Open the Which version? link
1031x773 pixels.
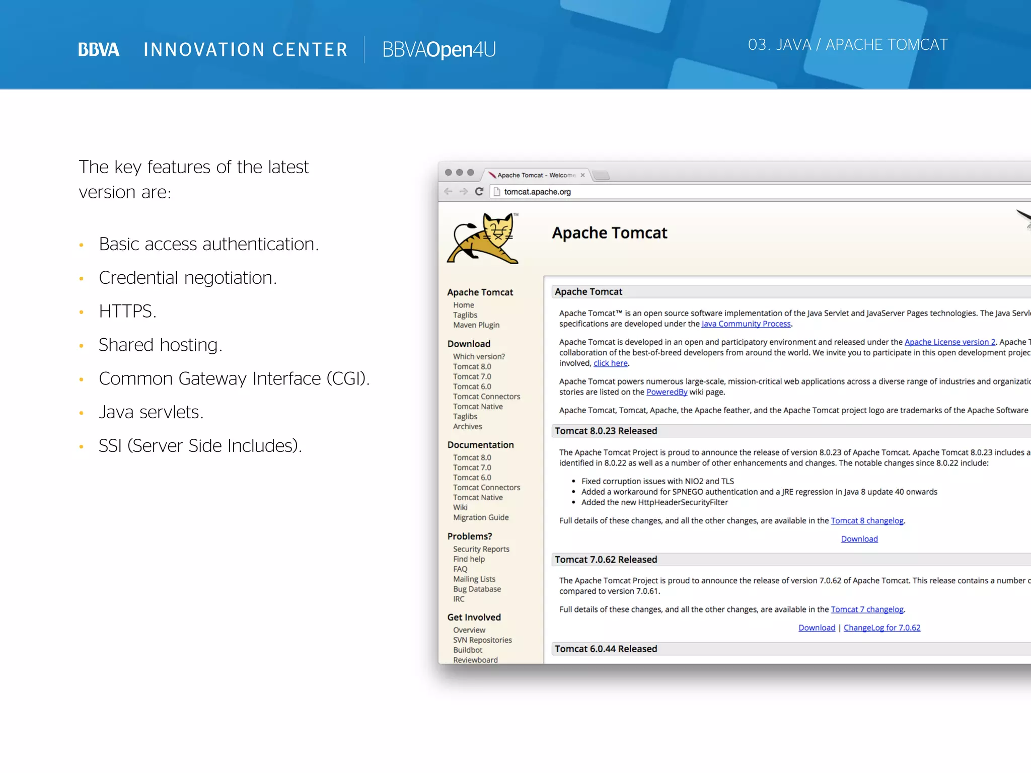(x=479, y=356)
